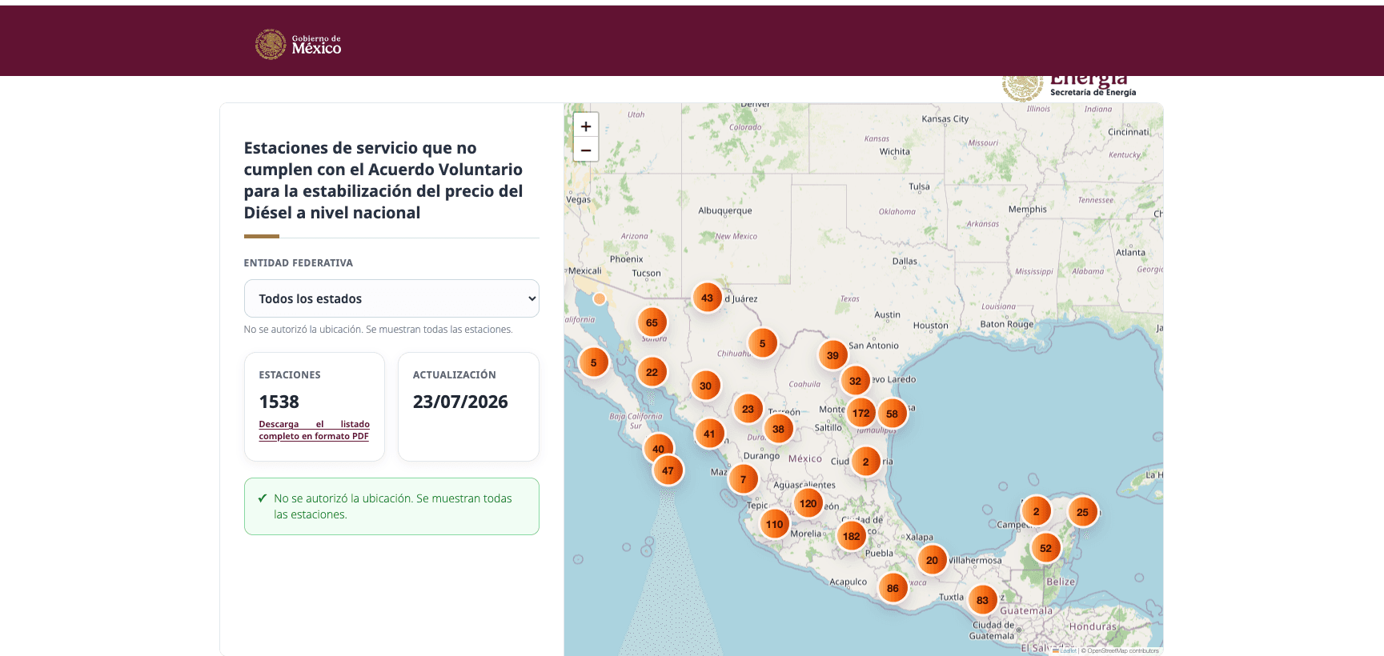Expand the 120 station cluster near Aguascalientes
This screenshot has height=656, width=1384.
click(x=808, y=504)
